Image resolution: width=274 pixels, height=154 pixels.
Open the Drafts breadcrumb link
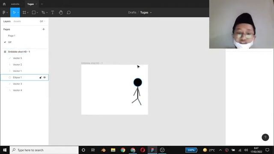[132, 12]
